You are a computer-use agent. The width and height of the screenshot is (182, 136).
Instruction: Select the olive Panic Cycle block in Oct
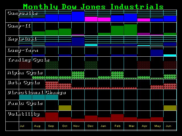[x=65, y=108]
